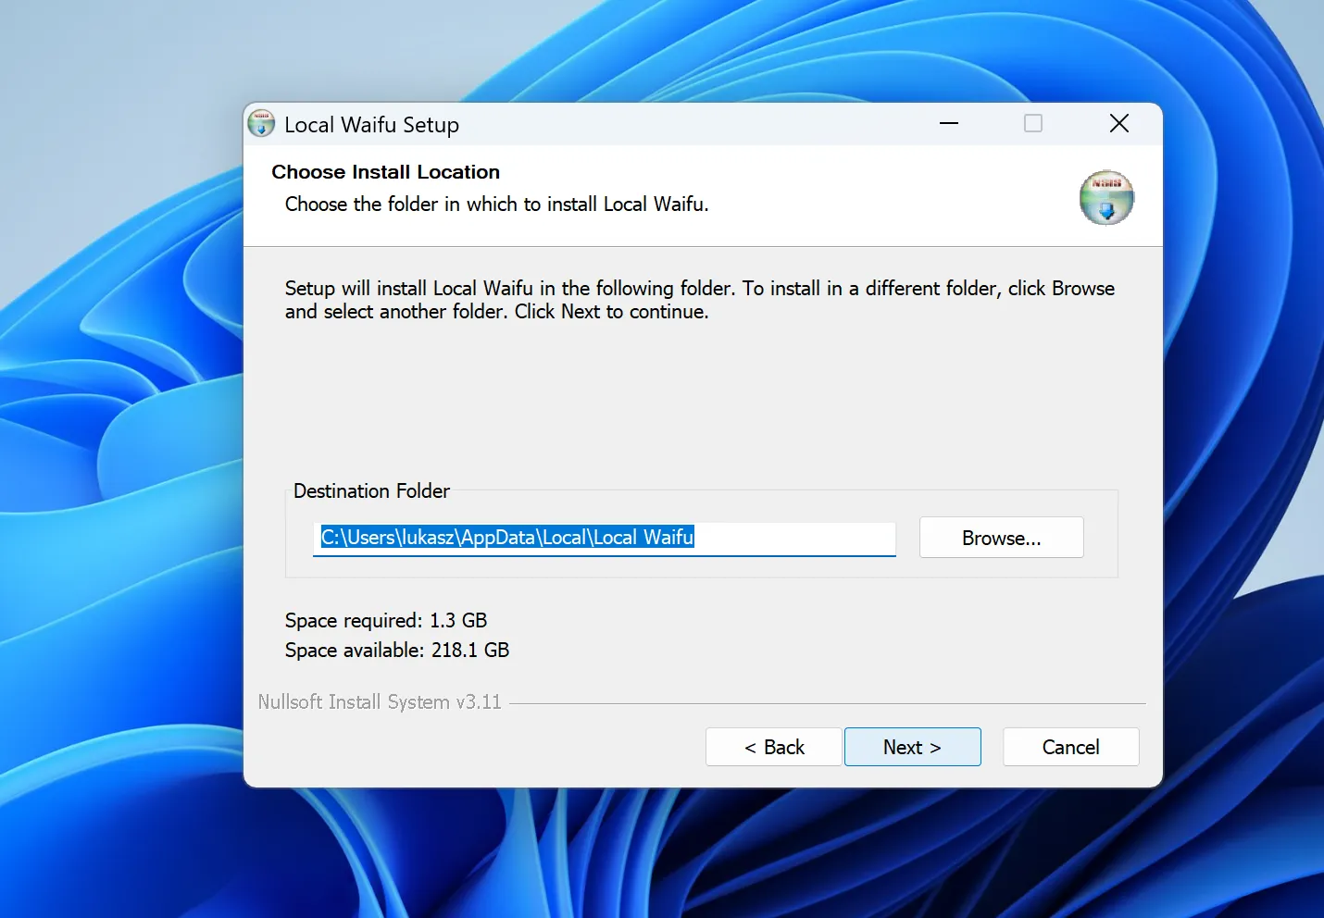Cancel the Local Waifu setup
The width and height of the screenshot is (1324, 918).
point(1070,747)
